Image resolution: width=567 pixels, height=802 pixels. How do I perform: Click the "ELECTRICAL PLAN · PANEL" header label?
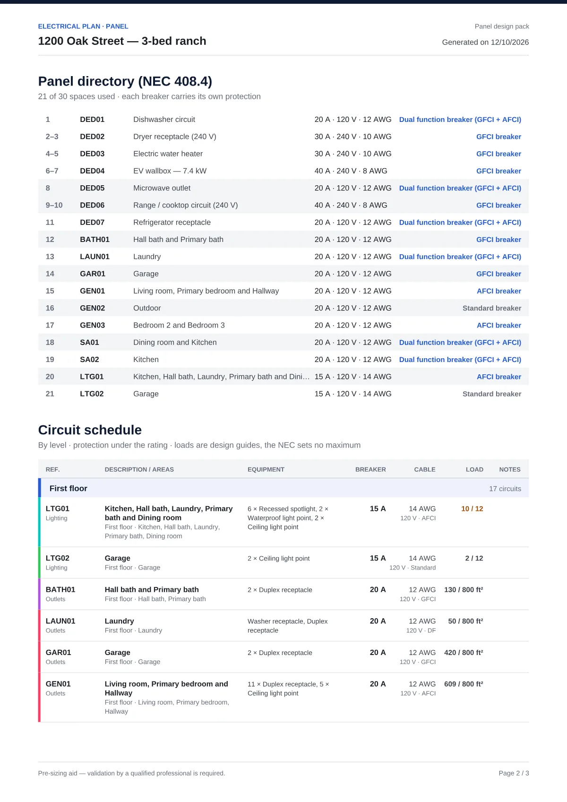click(x=83, y=26)
